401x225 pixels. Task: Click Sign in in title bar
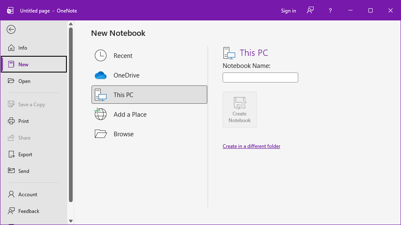click(289, 11)
